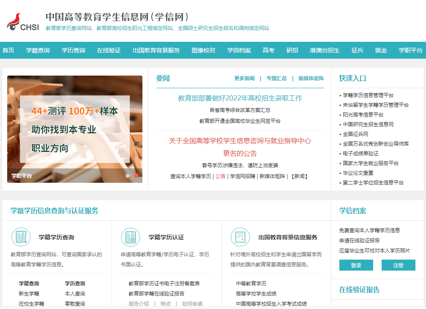Open 教育部学历证书电子注册备案表 link
This screenshot has width=426, height=309.
[x=164, y=284]
